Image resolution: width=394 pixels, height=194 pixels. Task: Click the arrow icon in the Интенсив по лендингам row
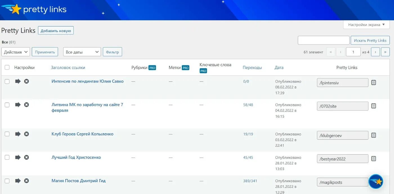click(x=18, y=81)
